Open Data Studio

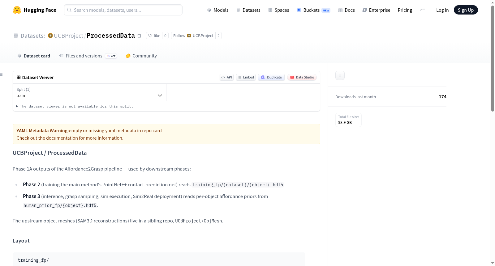[302, 77]
